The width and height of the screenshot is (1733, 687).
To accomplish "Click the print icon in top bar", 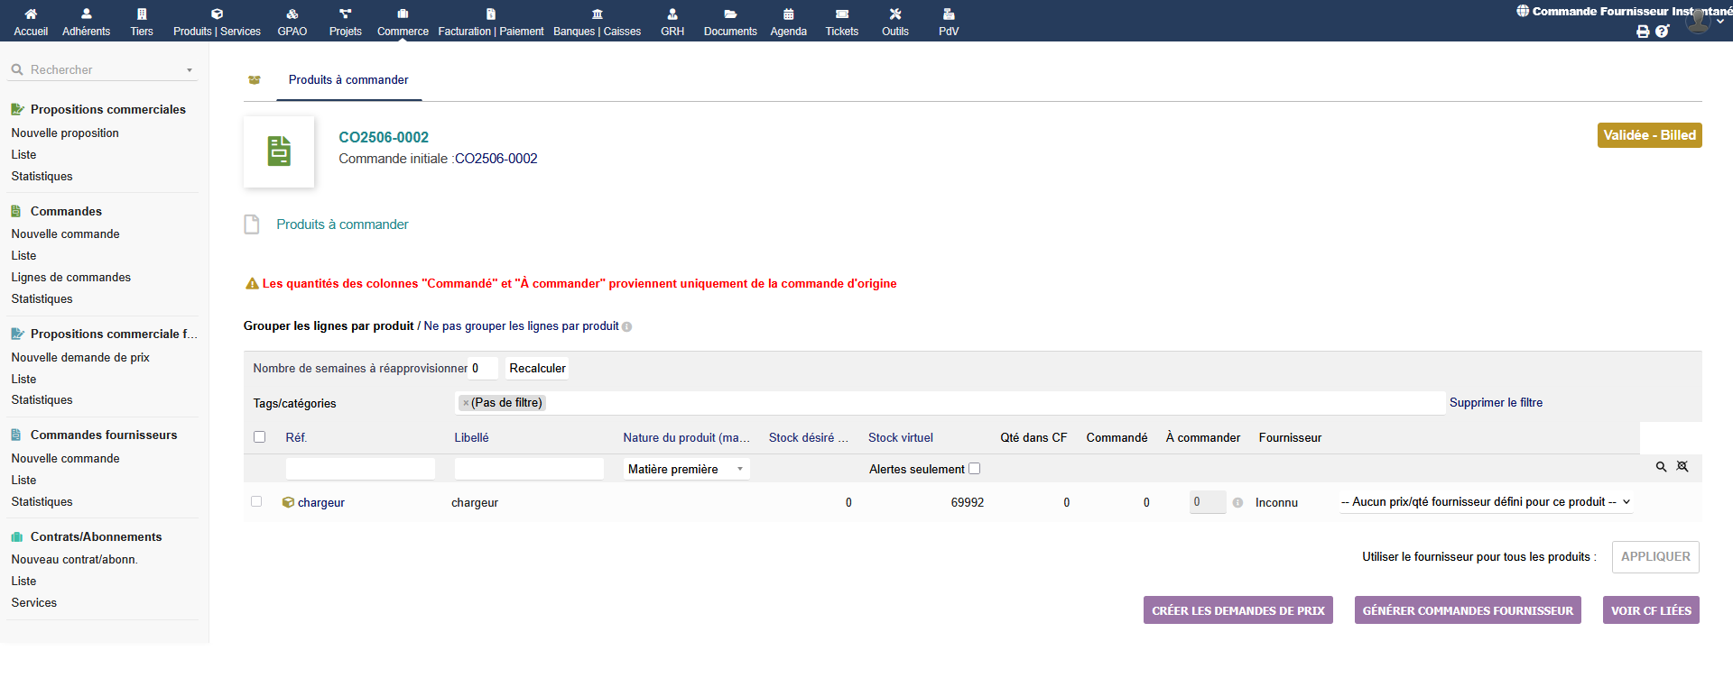I will click(x=1643, y=32).
